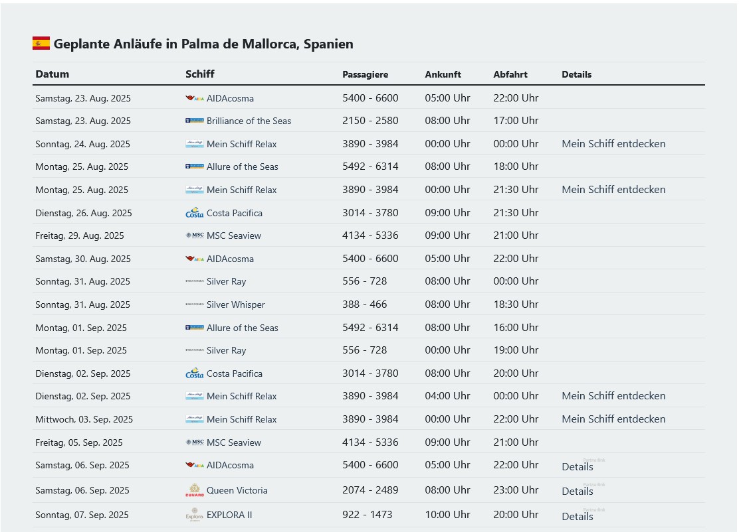Click Mein Schiff entdecken on 02. Sep. row
Screen dimensions: 739x532
[x=613, y=395]
